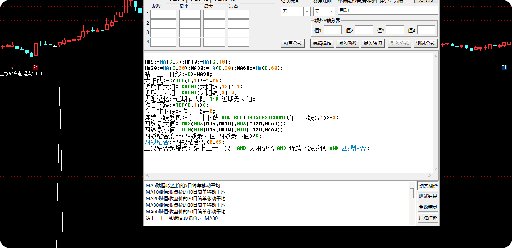Click the translation line starting with MA60赋值
The image size is (512, 248).
click(x=185, y=211)
